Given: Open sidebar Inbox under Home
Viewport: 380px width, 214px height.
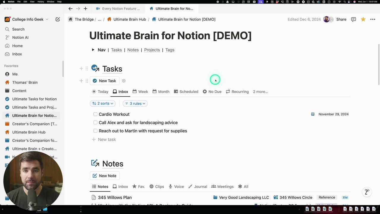Looking at the screenshot, I should pos(17,54).
